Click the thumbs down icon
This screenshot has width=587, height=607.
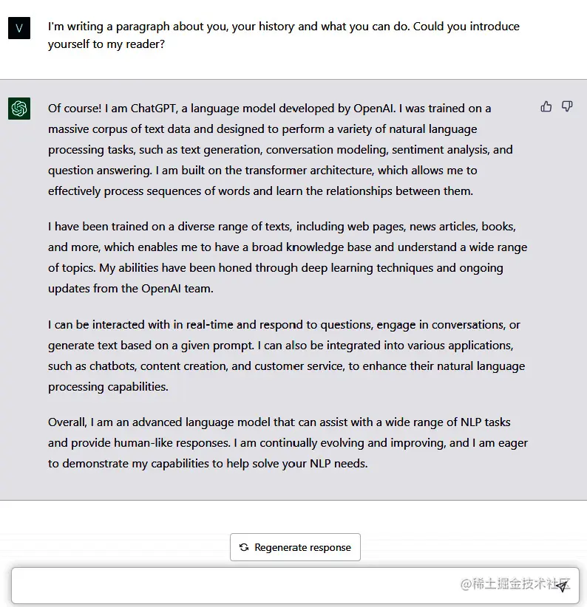(567, 107)
